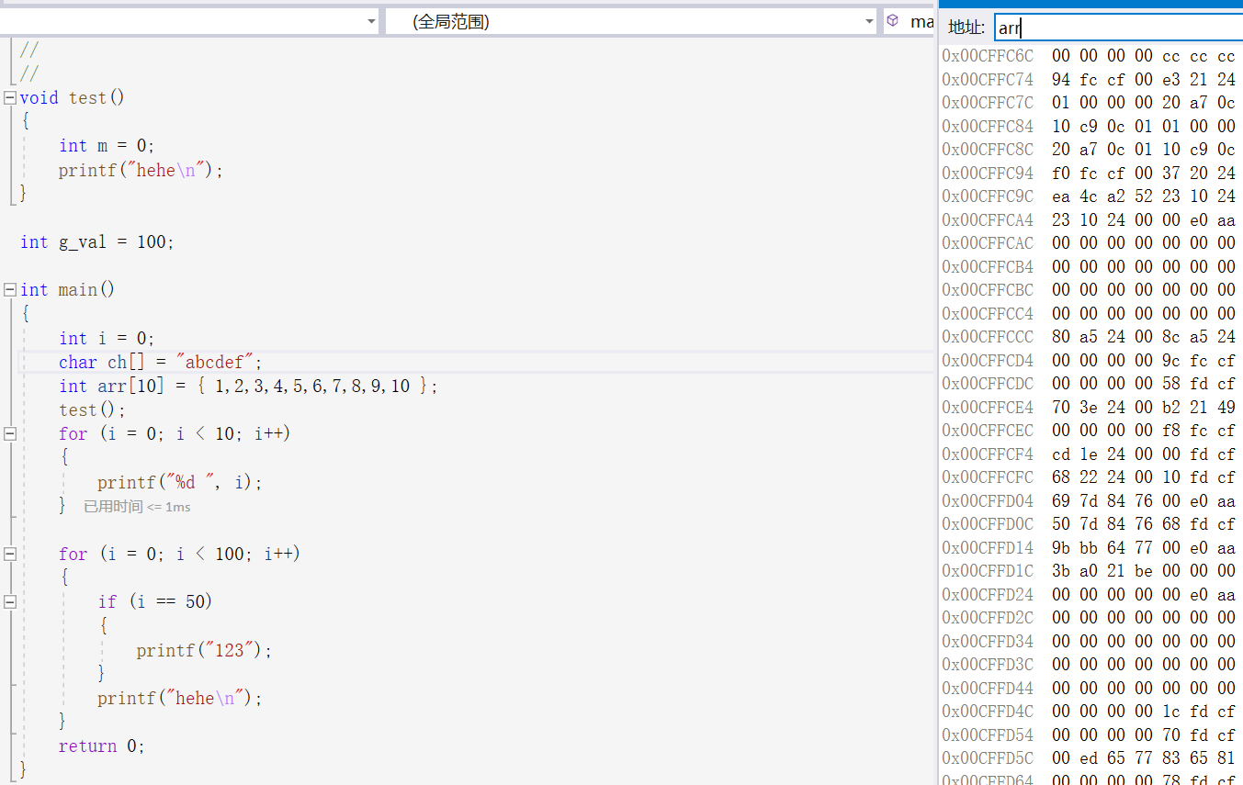The width and height of the screenshot is (1243, 785).
Task: Click printf("hehe\n") inside test function
Action: click(x=141, y=170)
